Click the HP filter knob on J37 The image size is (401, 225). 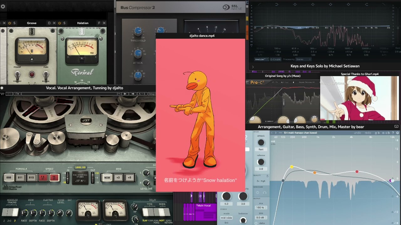(x=134, y=207)
